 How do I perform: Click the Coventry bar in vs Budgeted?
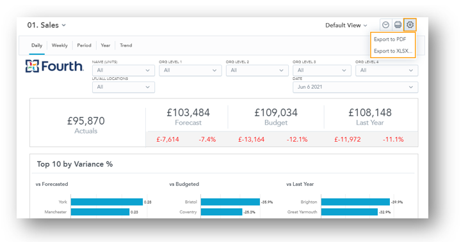point(222,212)
